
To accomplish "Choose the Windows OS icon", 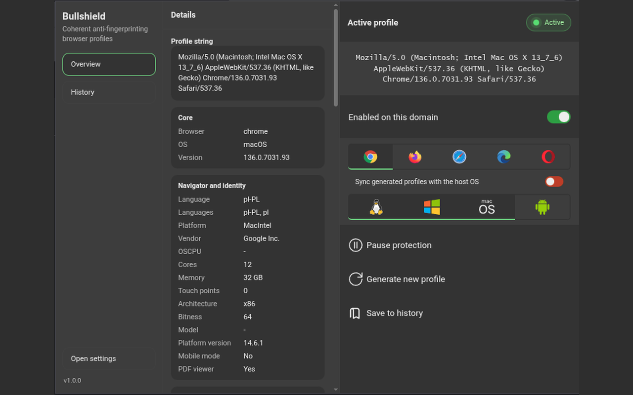I will point(432,207).
